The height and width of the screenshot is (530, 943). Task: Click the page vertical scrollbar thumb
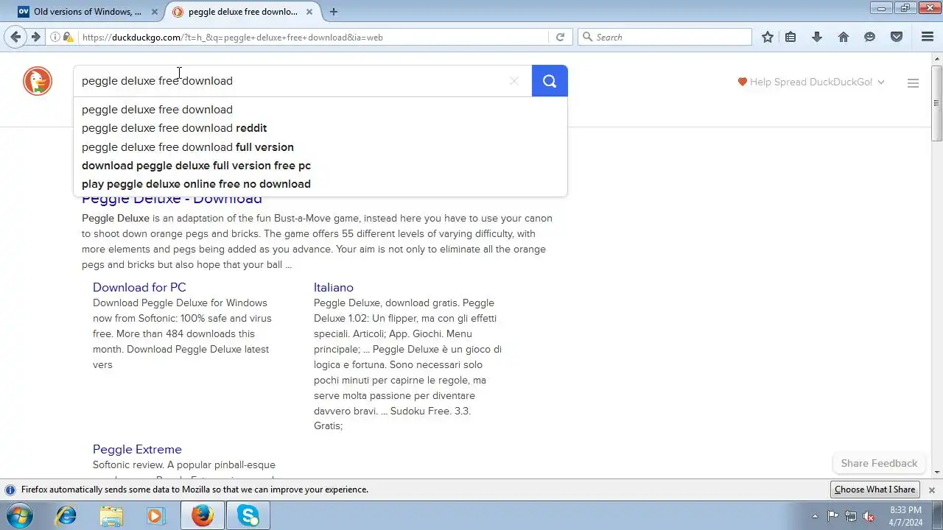[x=937, y=102]
